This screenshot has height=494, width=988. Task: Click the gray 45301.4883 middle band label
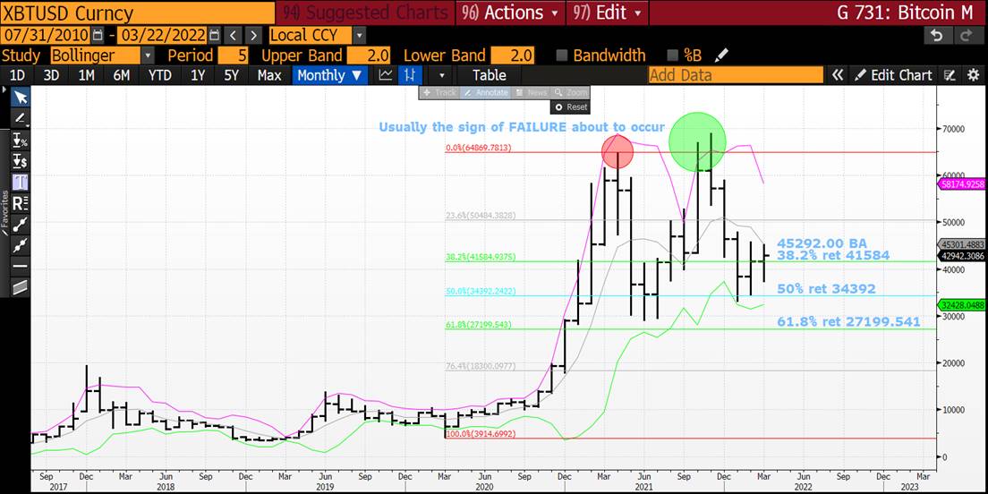(963, 244)
